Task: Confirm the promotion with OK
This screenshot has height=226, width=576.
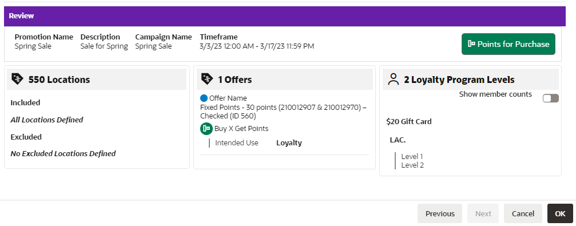Action: (560, 213)
